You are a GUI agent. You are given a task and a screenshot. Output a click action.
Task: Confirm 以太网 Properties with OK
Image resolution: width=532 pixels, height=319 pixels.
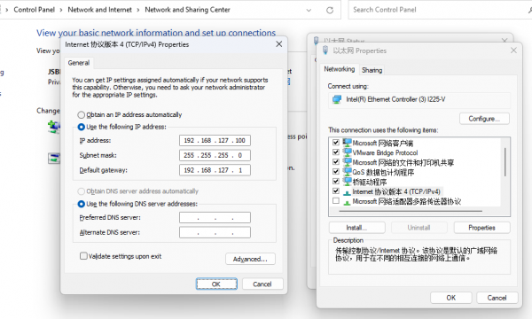pyautogui.click(x=451, y=298)
